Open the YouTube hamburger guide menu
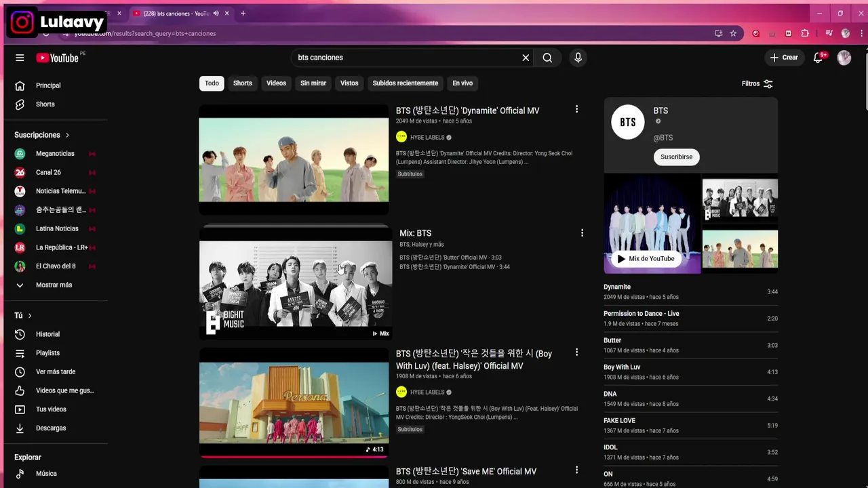This screenshot has width=868, height=488. (x=20, y=58)
